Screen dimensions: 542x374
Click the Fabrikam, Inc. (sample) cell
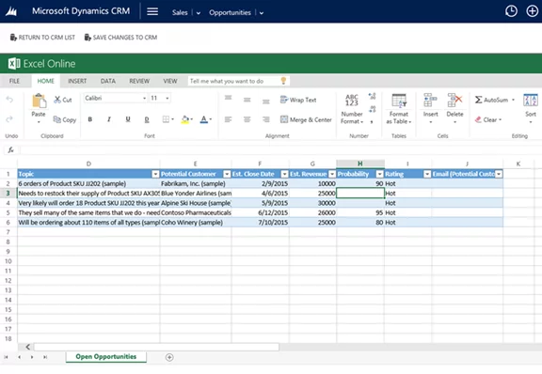click(196, 184)
